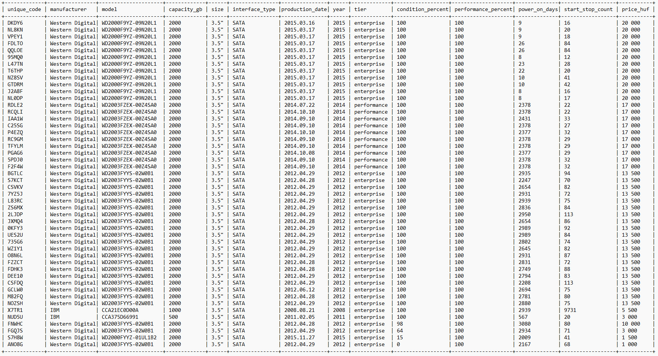Select start_stop_count value 9731

(570, 310)
